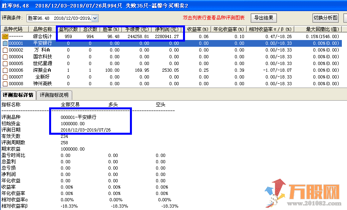Sort by the 胜率(%) column header
This screenshot has height=210, width=347.
[111, 29]
